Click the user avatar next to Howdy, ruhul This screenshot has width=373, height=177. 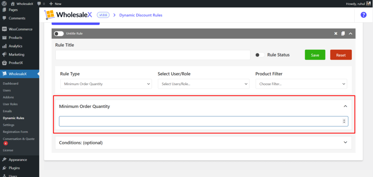coord(368,4)
